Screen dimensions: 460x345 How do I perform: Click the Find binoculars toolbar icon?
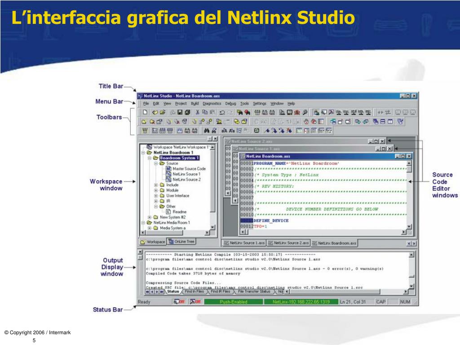coord(207,131)
